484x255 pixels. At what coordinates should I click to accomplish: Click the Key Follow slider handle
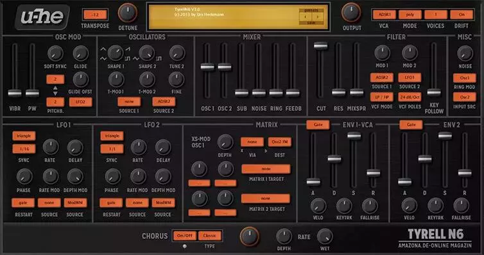(x=434, y=92)
